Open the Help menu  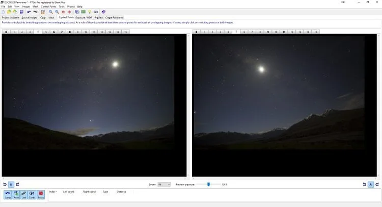pos(80,7)
